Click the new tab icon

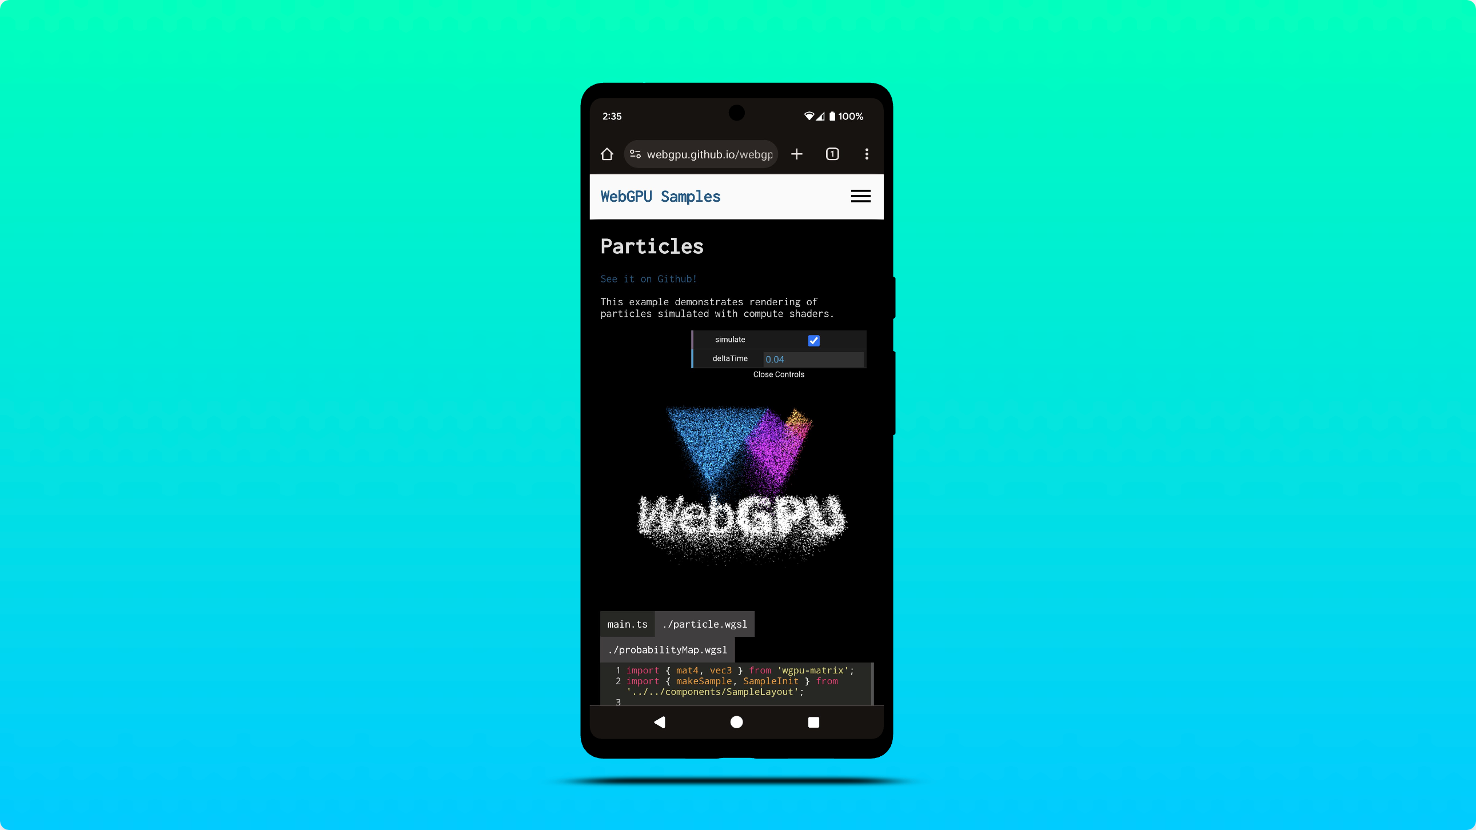pyautogui.click(x=798, y=154)
